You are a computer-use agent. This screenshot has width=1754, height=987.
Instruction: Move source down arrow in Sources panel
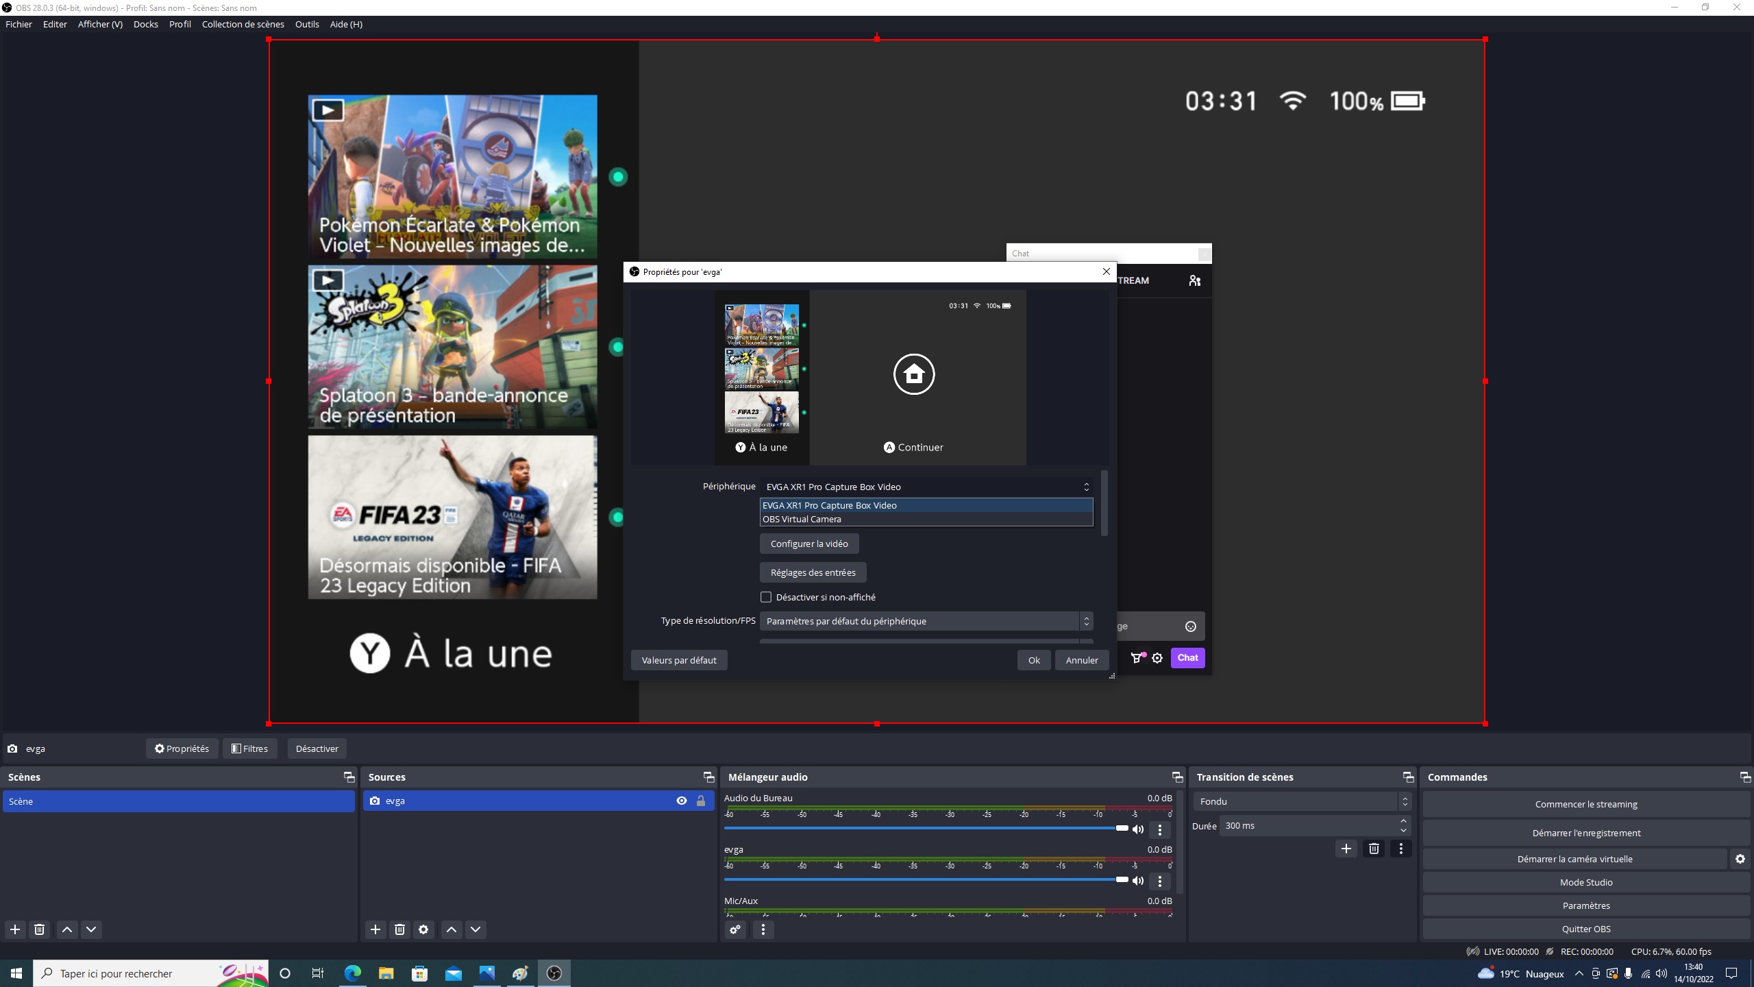[475, 929]
